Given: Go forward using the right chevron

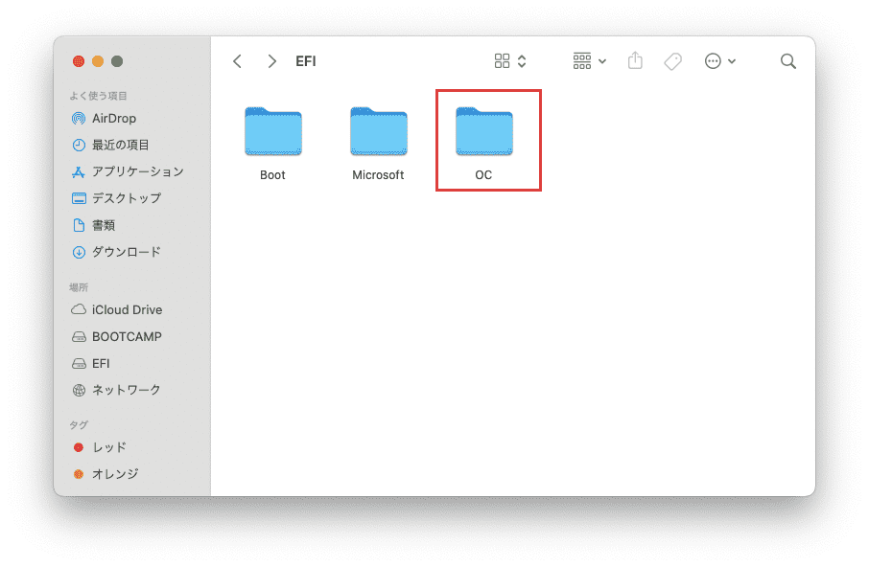Looking at the screenshot, I should (x=272, y=61).
